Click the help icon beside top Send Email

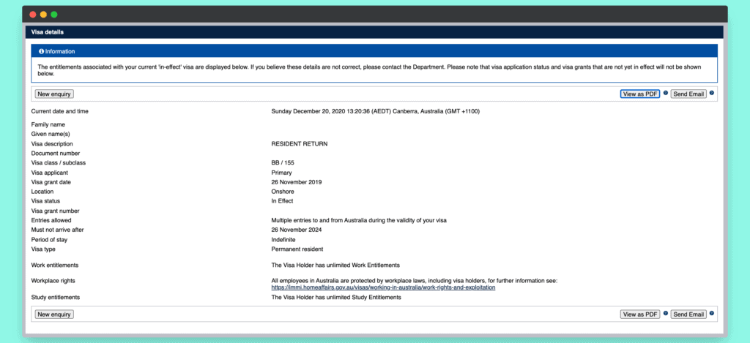[x=712, y=93]
